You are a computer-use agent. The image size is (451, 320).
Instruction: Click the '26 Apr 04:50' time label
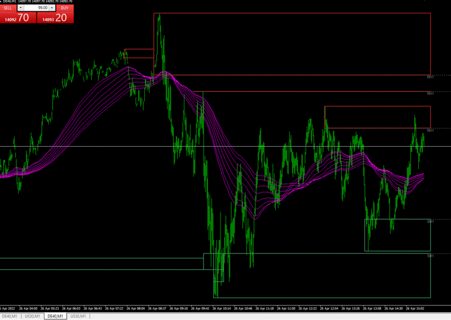[28, 309]
